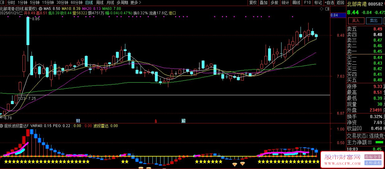Image resolution: width=385 pixels, height=169 pixels.
Task: Click the 解 marker on the chart
Action: point(183,121)
